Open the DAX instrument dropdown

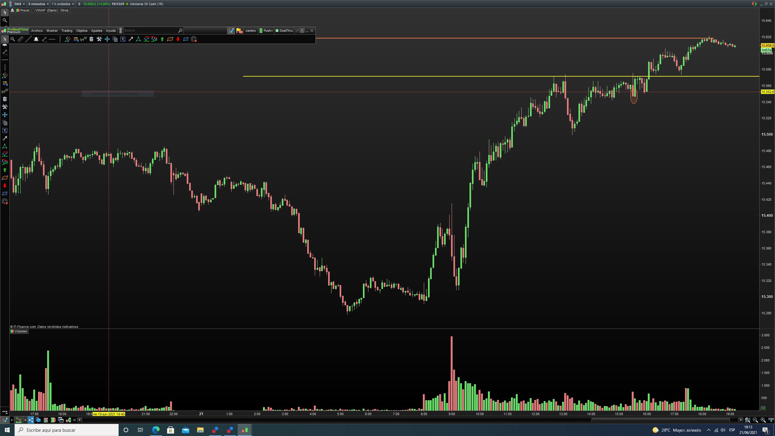20,4
